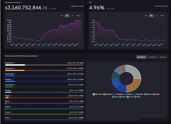Select 3M range on assets value chart
Viewport: 171px width, 124px height.
click(x=67, y=16)
